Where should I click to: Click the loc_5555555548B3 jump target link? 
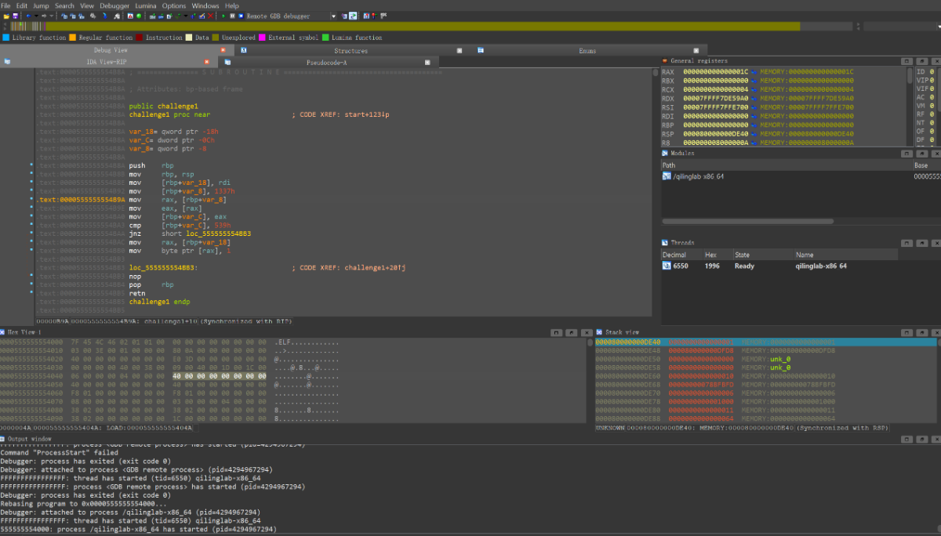(x=217, y=234)
